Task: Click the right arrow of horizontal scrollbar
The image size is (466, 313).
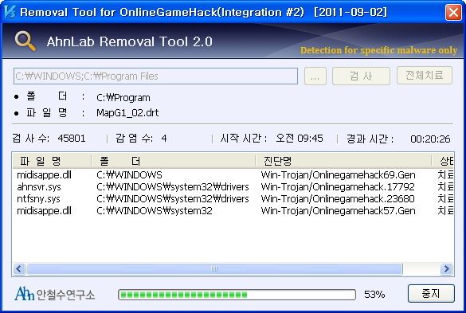Action: coord(446,268)
